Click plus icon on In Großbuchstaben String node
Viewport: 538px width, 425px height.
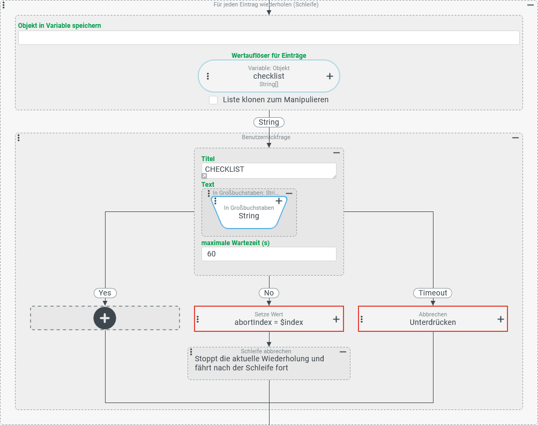coord(279,201)
